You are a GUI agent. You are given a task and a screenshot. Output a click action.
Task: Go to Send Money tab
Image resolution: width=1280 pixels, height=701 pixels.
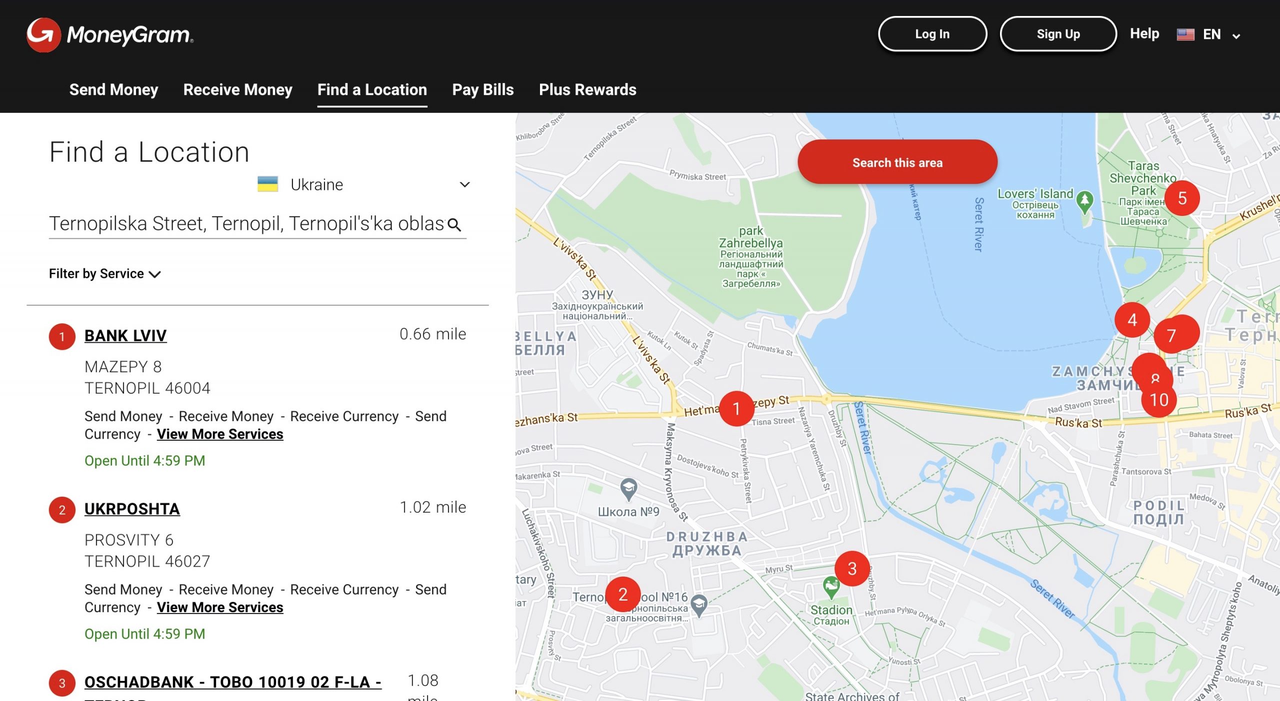113,89
